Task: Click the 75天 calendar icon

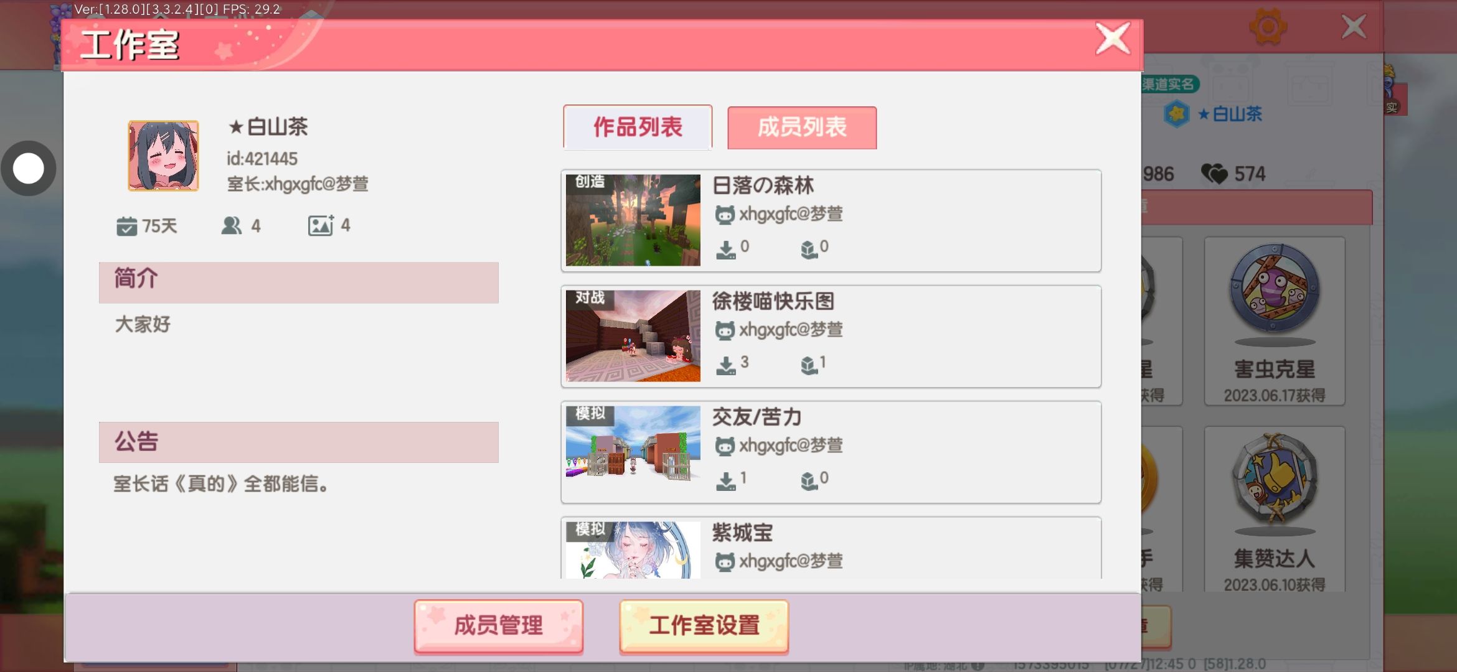Action: (x=126, y=226)
